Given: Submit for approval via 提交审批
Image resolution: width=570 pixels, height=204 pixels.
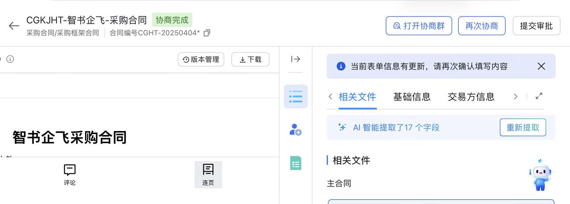Looking at the screenshot, I should [x=536, y=26].
